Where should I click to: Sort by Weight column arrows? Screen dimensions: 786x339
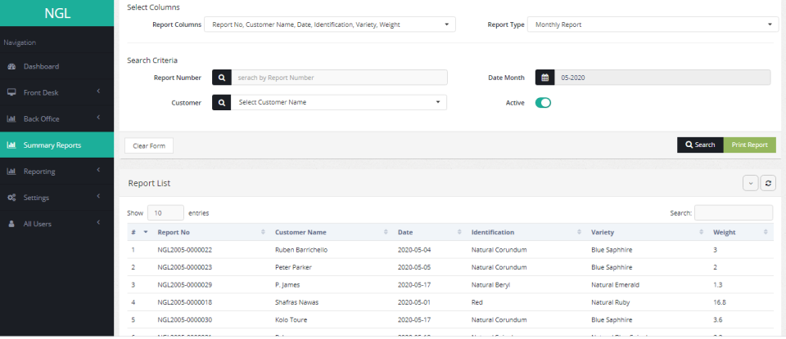766,233
